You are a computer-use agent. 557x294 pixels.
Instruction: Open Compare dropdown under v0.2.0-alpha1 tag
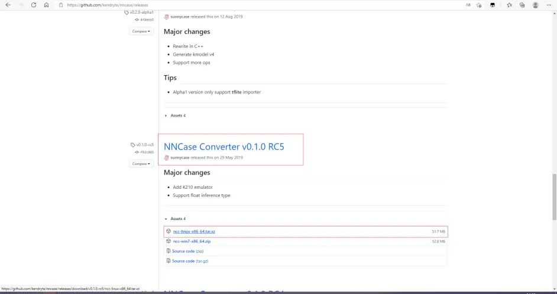pyautogui.click(x=141, y=31)
